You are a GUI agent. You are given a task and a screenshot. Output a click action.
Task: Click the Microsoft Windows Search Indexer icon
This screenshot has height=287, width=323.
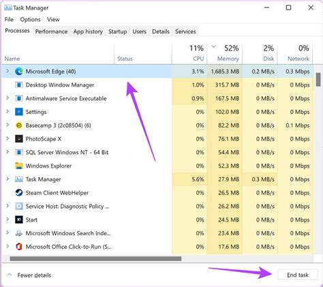click(19, 233)
